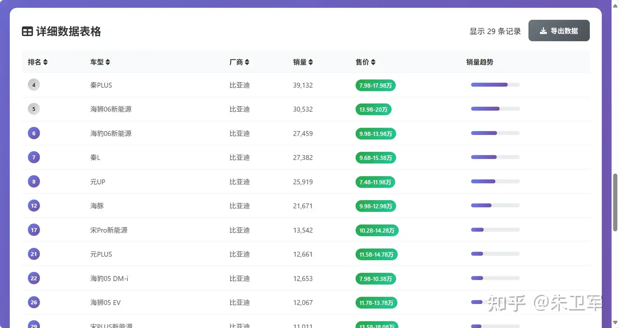This screenshot has height=328, width=619.
Task: Click the sales figure 30,532
Action: pyautogui.click(x=303, y=109)
